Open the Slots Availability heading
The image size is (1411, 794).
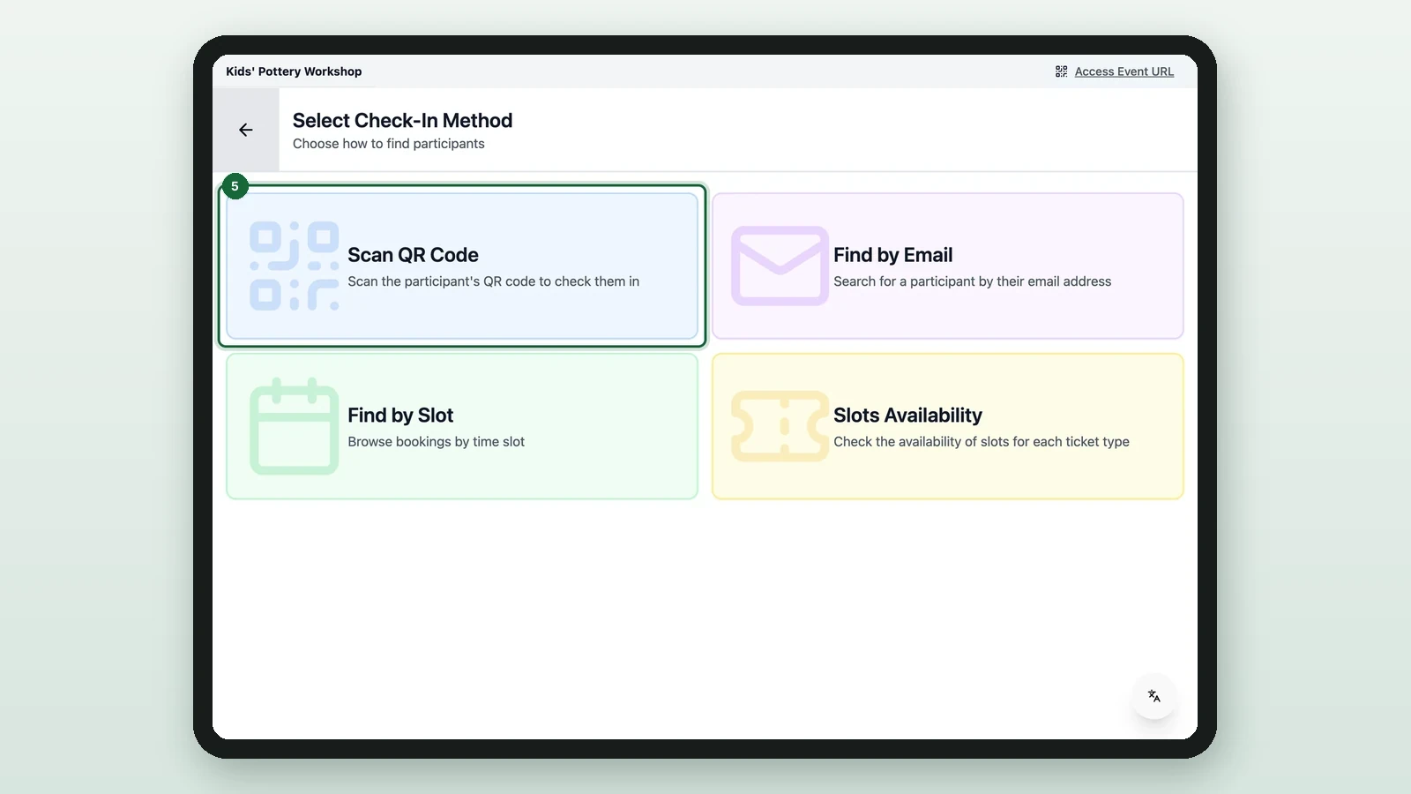coord(907,416)
